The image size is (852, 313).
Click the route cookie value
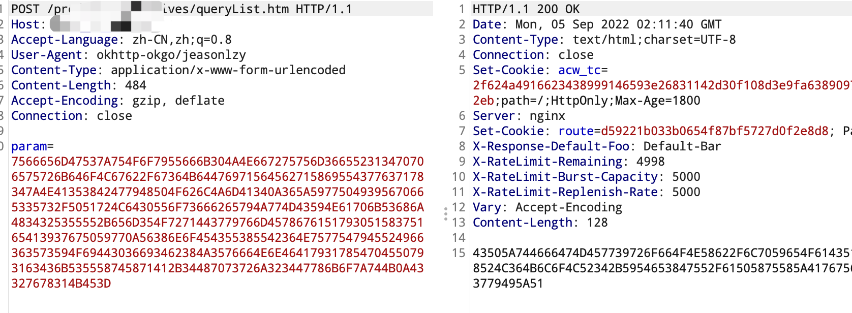coord(715,131)
